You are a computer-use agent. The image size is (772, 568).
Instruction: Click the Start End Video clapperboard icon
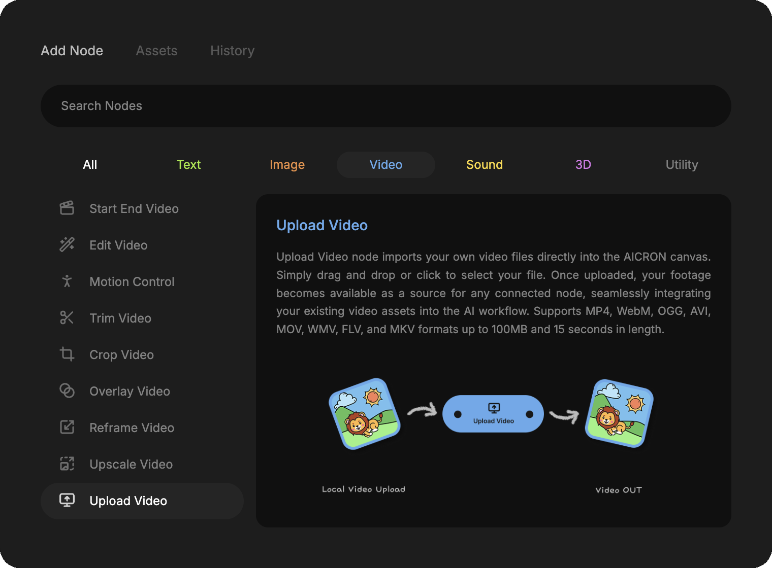point(67,208)
